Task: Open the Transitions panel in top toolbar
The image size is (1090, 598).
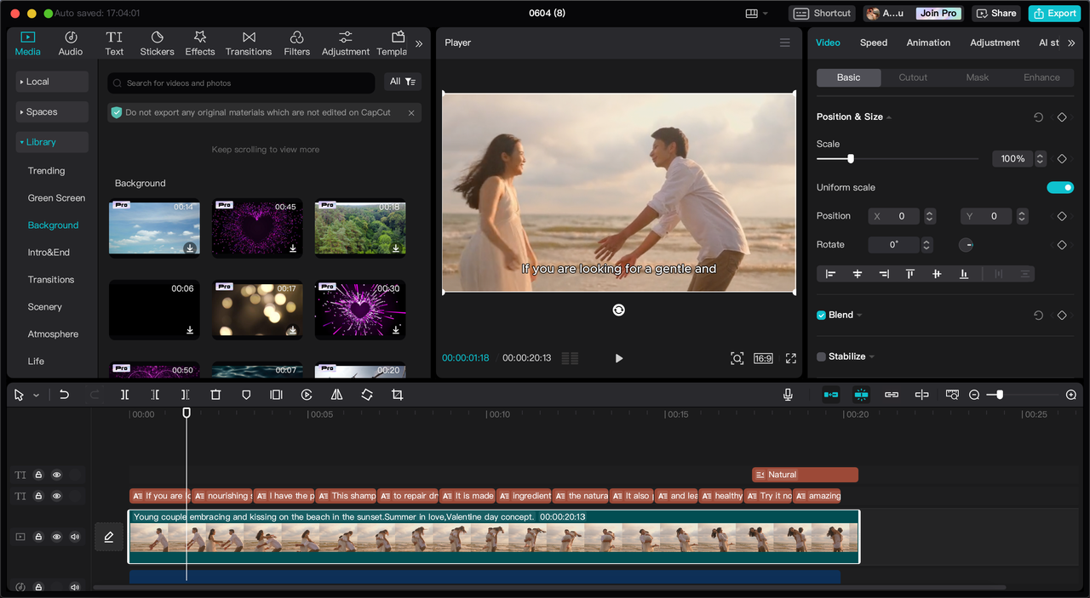Action: coord(249,43)
